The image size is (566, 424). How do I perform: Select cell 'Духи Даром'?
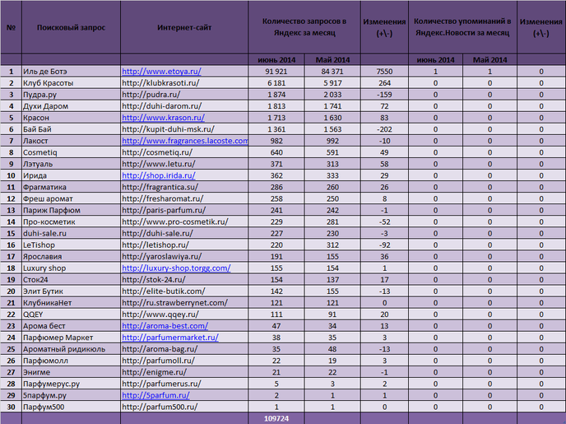[x=71, y=106]
